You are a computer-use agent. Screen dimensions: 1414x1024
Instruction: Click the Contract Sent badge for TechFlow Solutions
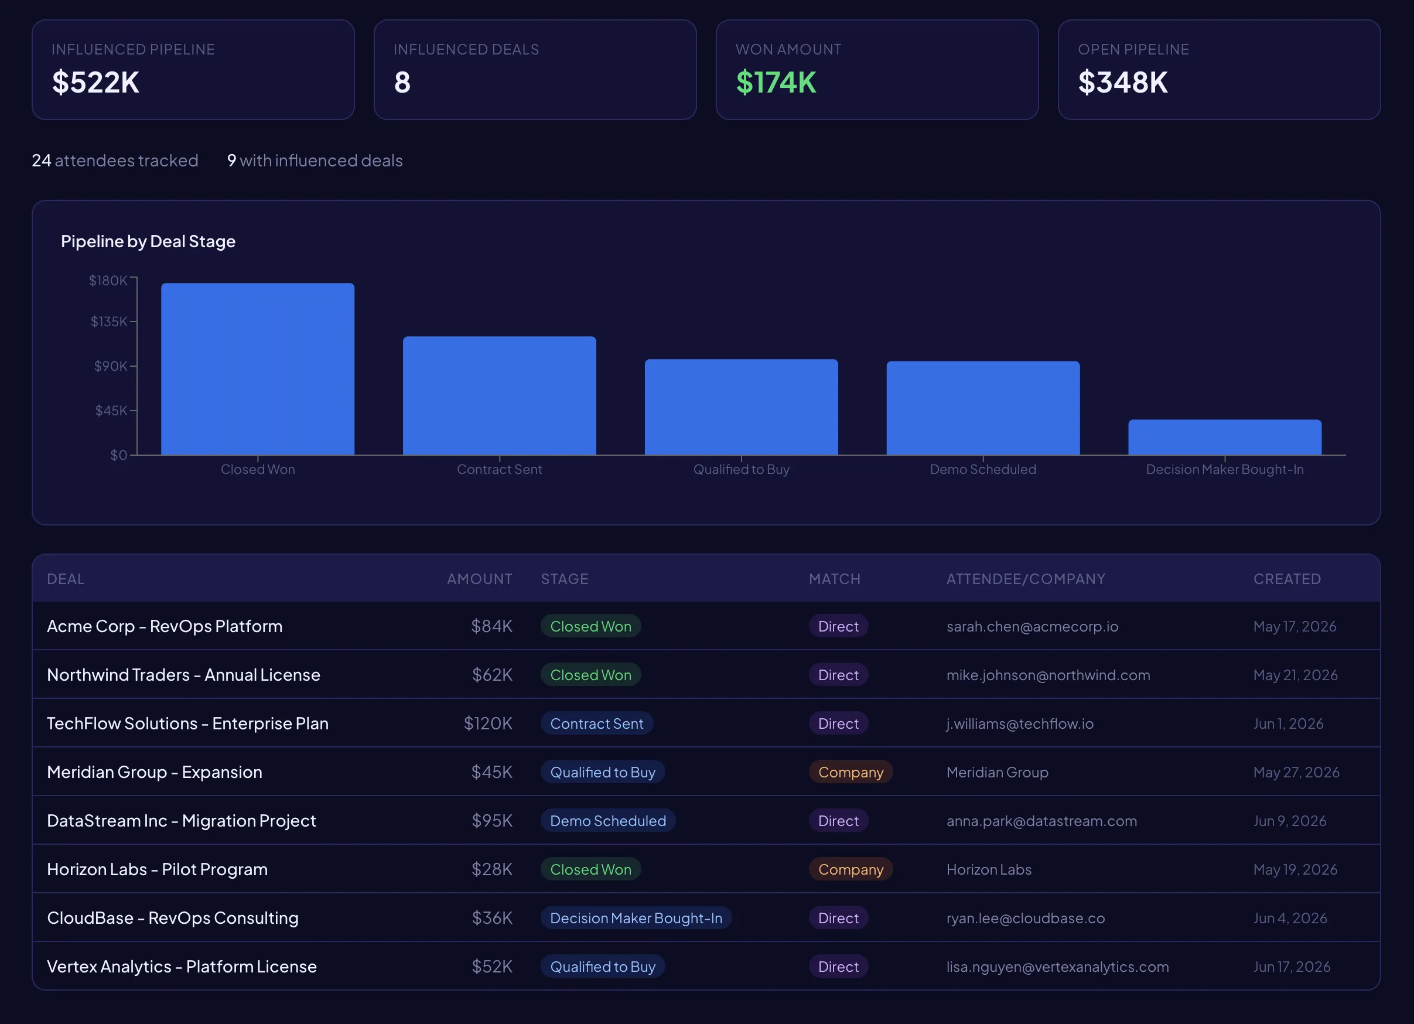pyautogui.click(x=596, y=723)
